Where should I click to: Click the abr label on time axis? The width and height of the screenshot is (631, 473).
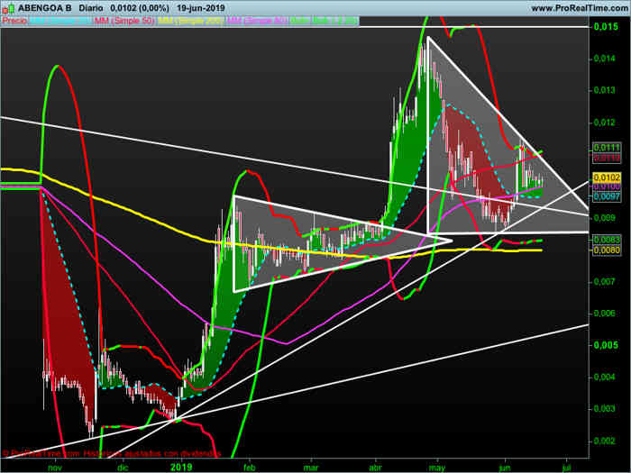(375, 468)
